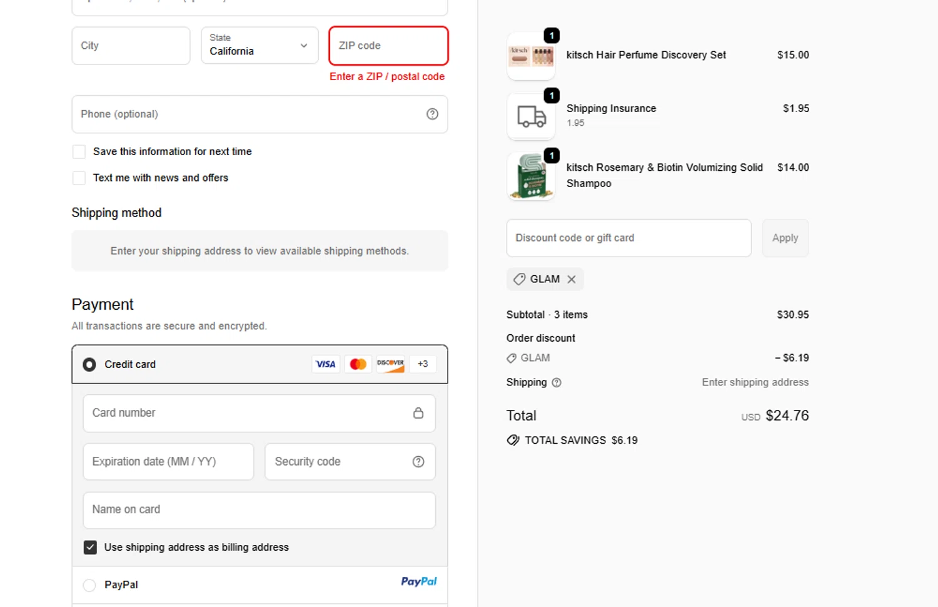Click the GLAM tag icon under Order discount
Viewport: 938px width, 607px height.
coord(512,359)
